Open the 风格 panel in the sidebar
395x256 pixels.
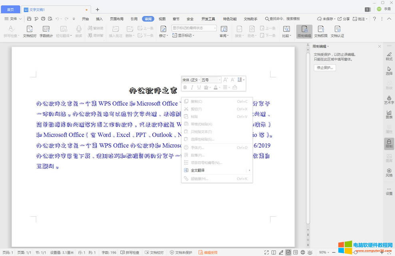tap(389, 173)
